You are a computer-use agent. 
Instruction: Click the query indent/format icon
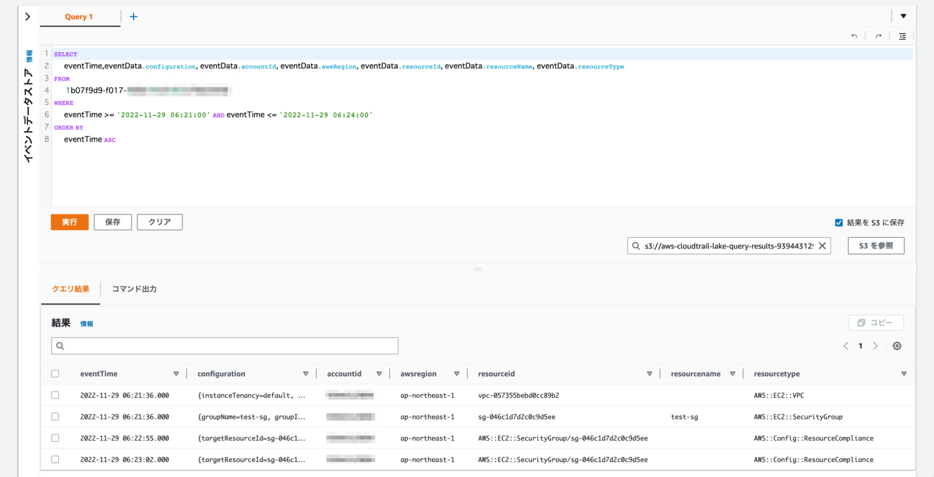point(902,36)
